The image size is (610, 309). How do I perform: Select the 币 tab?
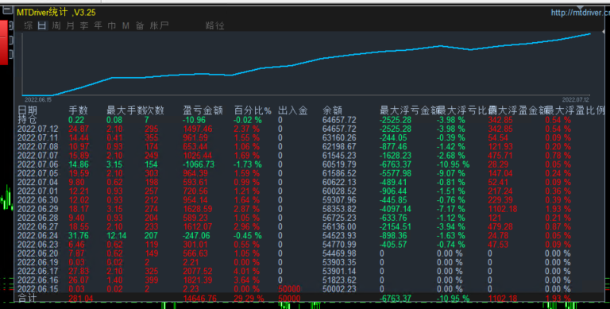point(112,25)
